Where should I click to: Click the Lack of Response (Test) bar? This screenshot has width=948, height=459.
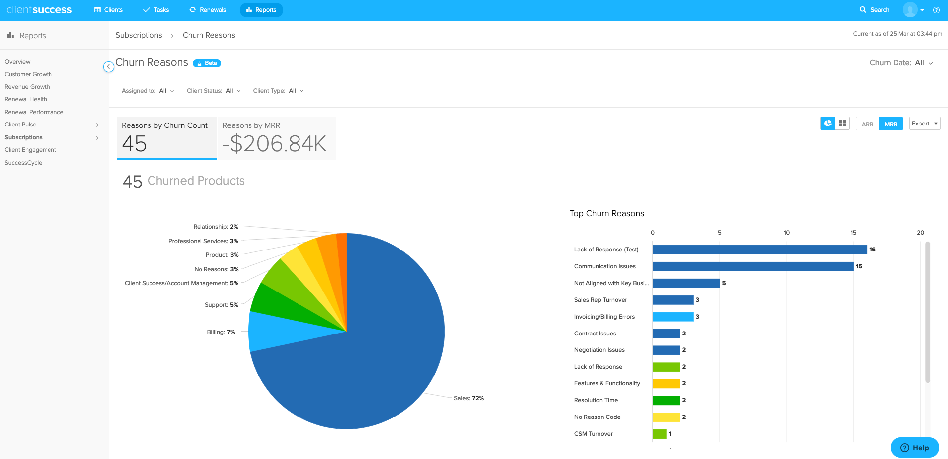[x=757, y=250]
